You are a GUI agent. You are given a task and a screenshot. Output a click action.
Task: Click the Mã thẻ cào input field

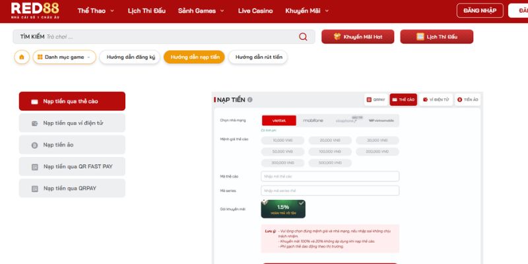coord(330,176)
